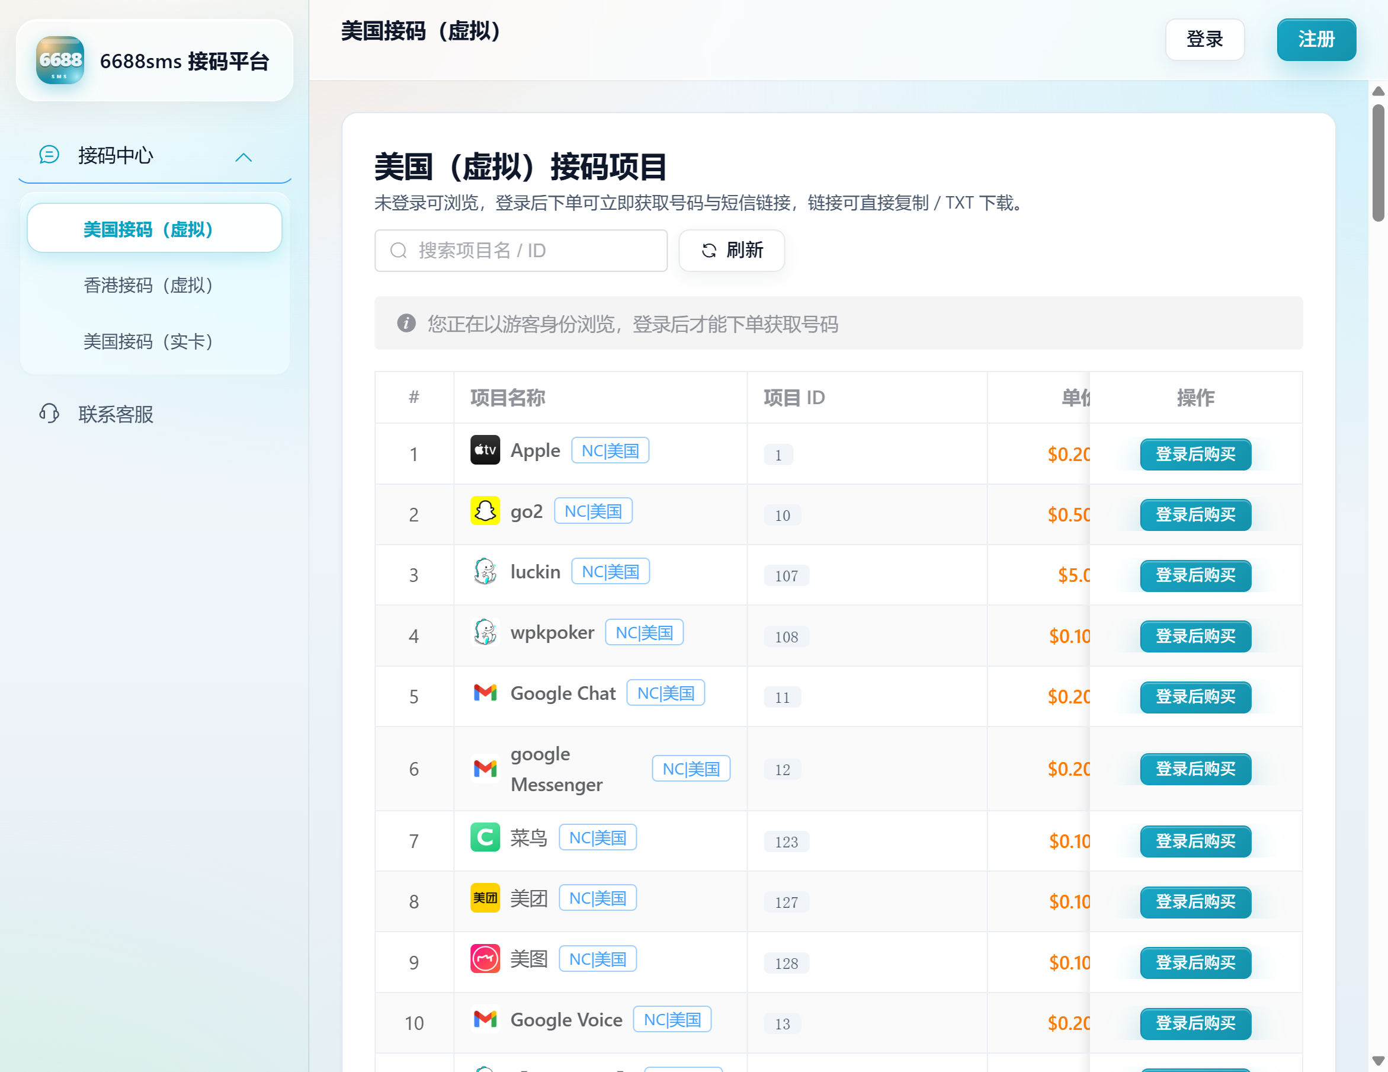Click the green 菜鸟 app icon
The width and height of the screenshot is (1388, 1072).
click(485, 837)
